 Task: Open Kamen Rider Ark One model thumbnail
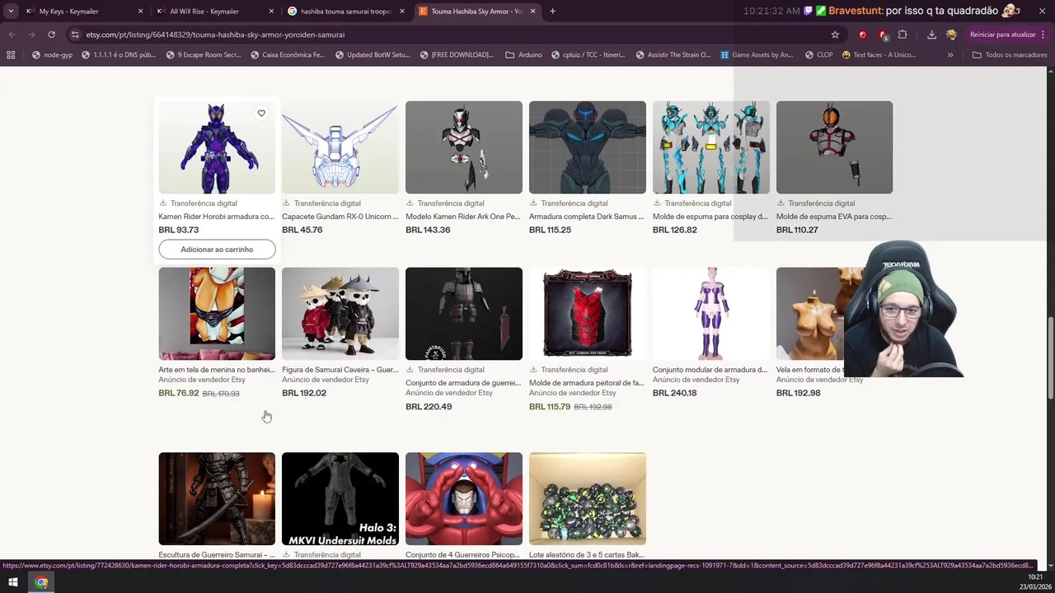tap(464, 147)
